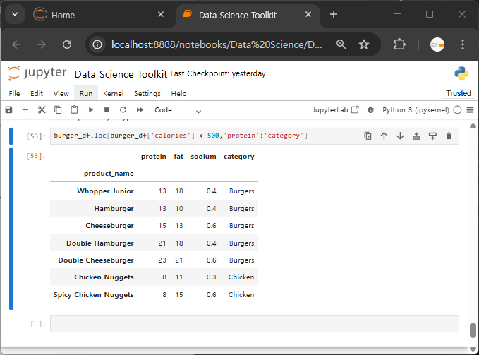Screen dimensions: 479x355
Task: Run the selected cell with play icon
Action: pyautogui.click(x=91, y=109)
